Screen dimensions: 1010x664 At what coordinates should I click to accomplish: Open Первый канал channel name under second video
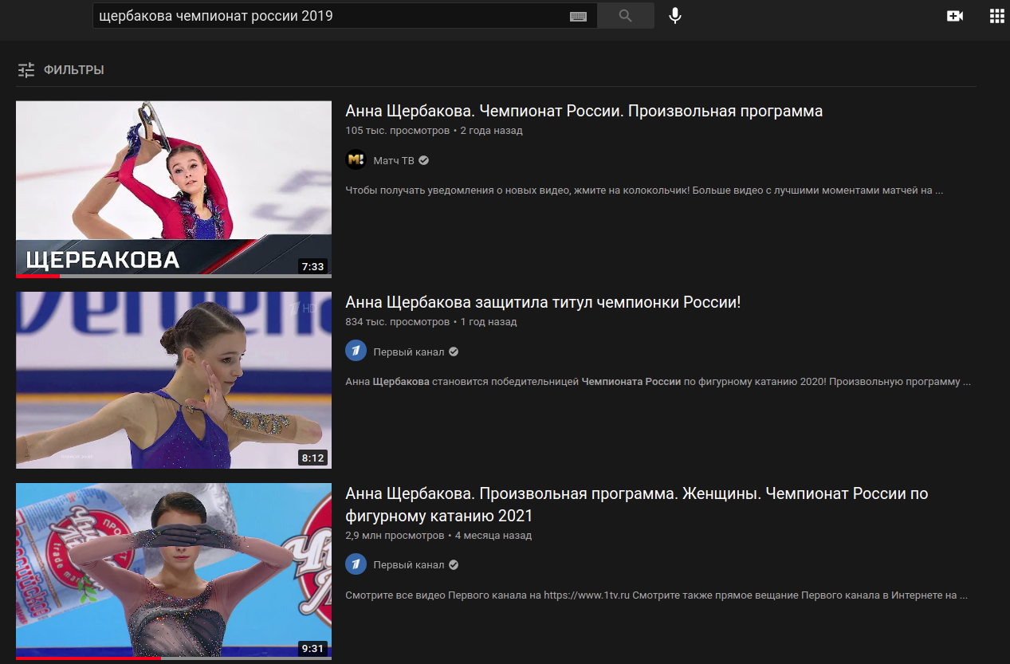click(408, 352)
